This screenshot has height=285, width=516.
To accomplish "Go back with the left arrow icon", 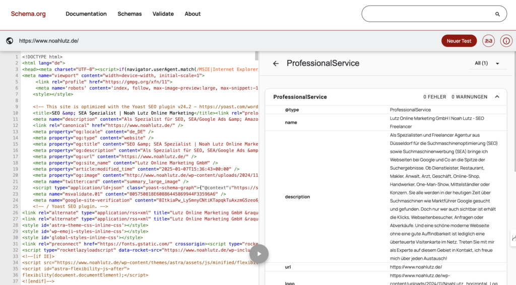I will coord(276,63).
